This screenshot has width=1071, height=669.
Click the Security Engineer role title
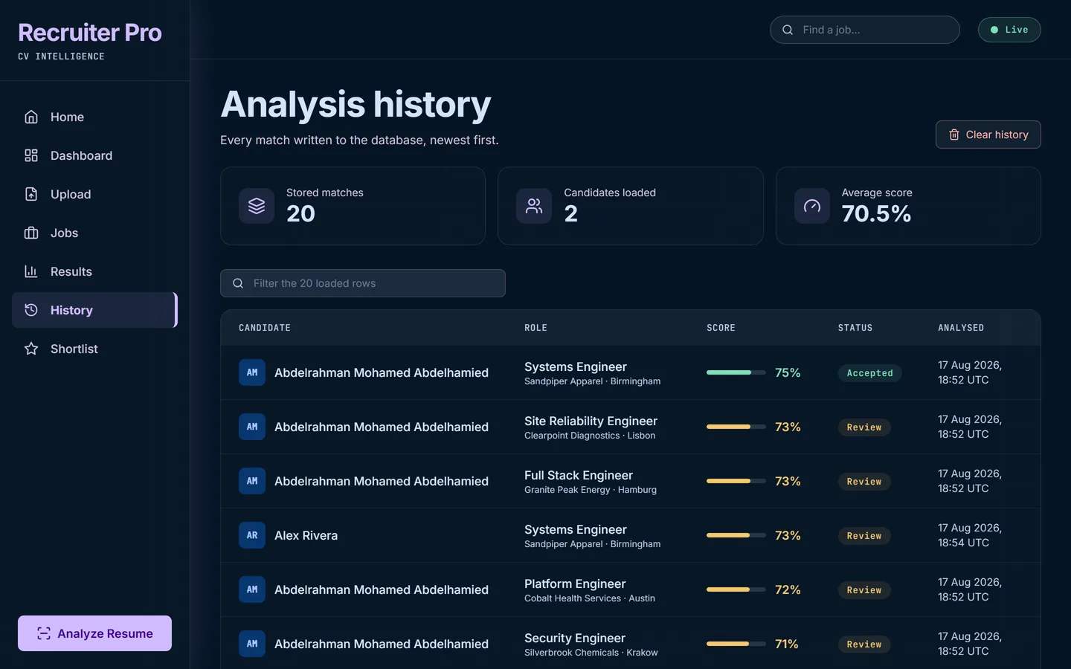(x=575, y=638)
